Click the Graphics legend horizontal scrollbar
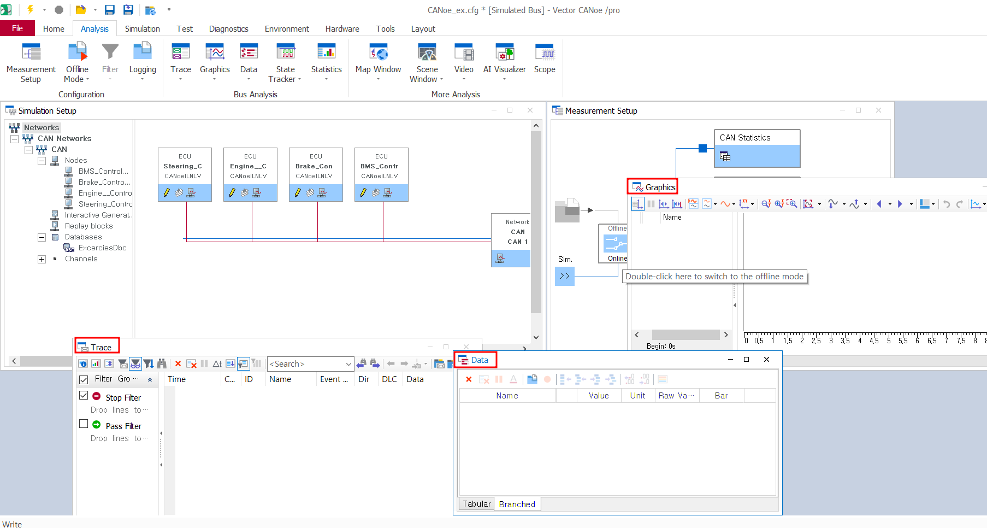Image resolution: width=987 pixels, height=528 pixels. [x=685, y=335]
